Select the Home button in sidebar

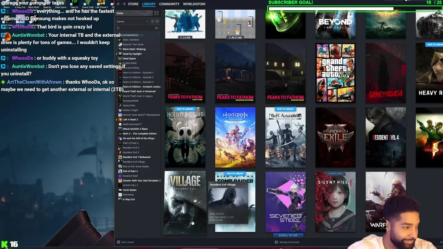[x=134, y=13]
